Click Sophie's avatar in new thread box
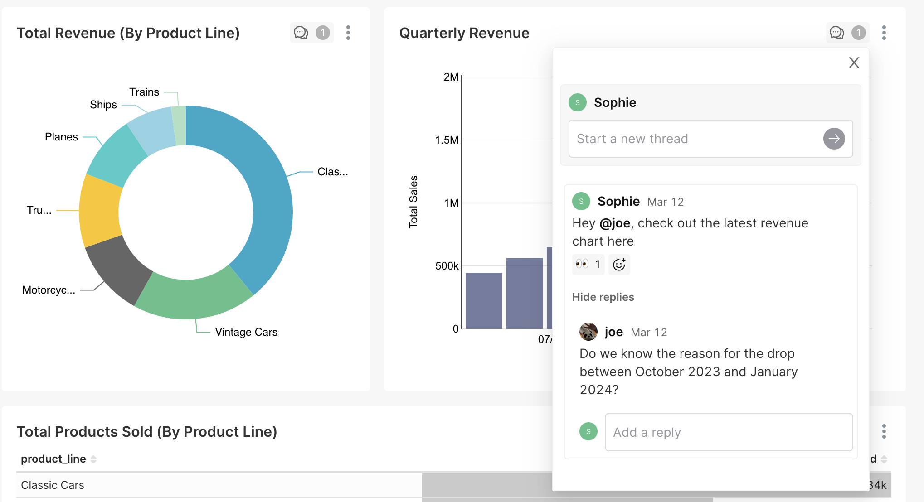 tap(578, 102)
